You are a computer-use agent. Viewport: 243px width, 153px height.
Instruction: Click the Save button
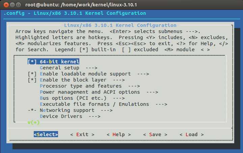(x=155, y=134)
